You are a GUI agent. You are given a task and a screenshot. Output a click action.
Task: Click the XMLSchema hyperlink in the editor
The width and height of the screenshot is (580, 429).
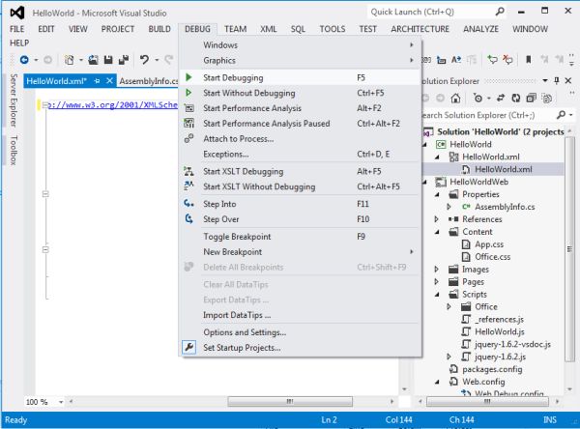113,105
